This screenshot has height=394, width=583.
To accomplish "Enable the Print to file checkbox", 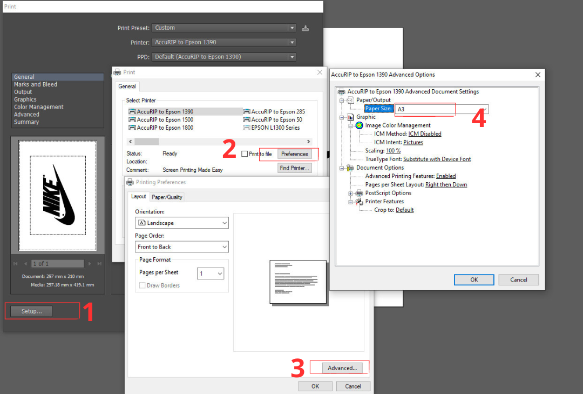I will tap(245, 154).
